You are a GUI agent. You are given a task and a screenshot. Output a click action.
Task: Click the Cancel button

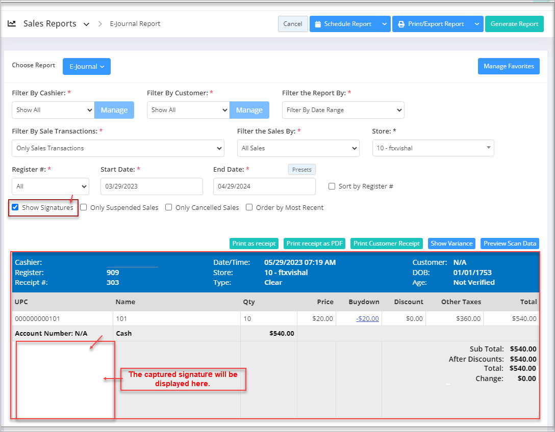click(x=293, y=24)
